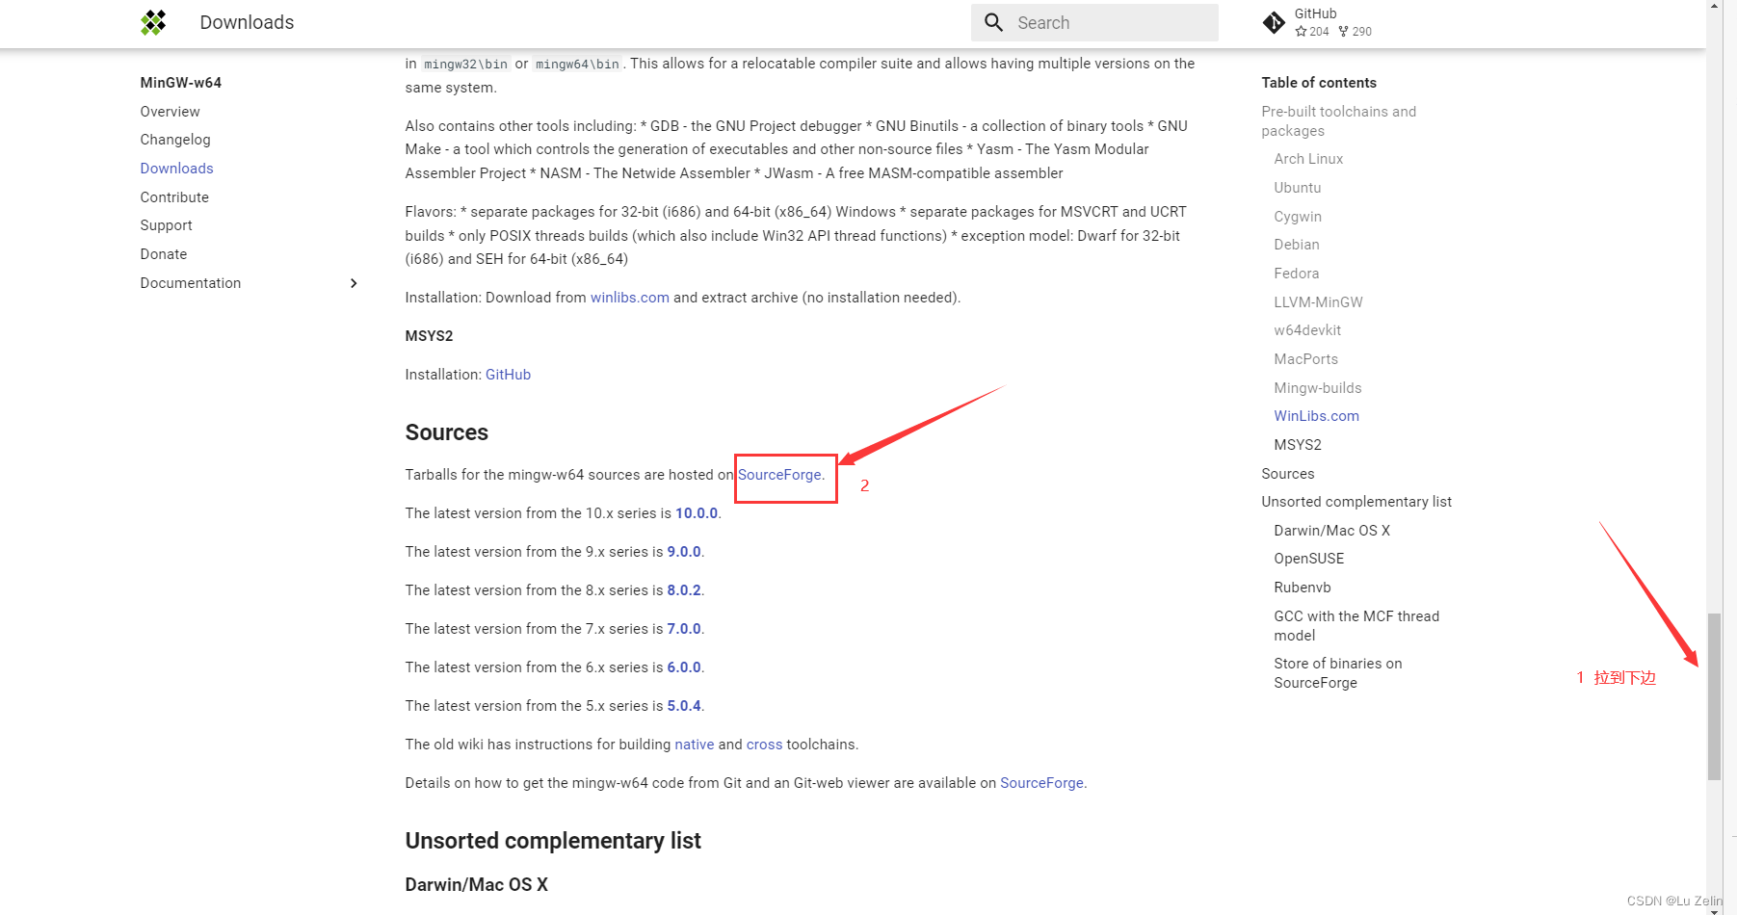The width and height of the screenshot is (1737, 915).
Task: Jump to WinLibs.com in contents
Action: [x=1317, y=416]
